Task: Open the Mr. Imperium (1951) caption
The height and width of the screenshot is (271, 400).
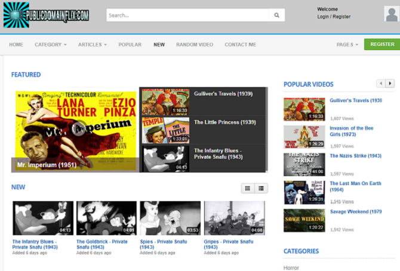Action: [x=47, y=165]
